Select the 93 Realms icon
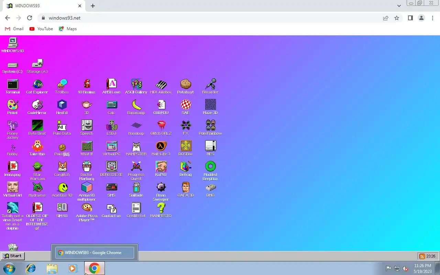Image resolution: width=440 pixels, height=275 pixels. pos(87,84)
